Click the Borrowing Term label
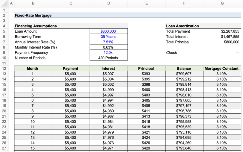The image size is (243, 152). click(28, 36)
